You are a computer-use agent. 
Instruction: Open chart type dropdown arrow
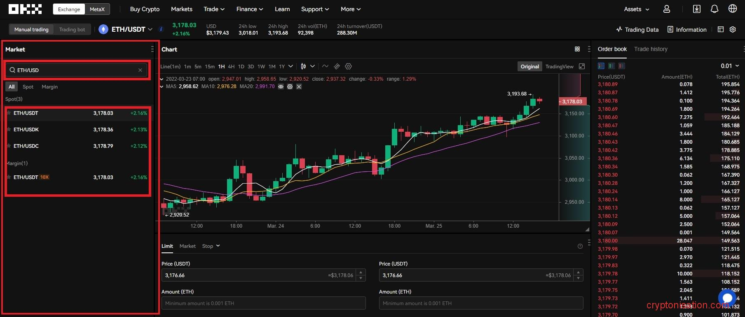(x=312, y=66)
